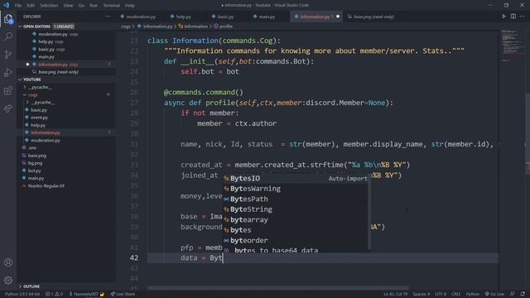Select the bytes suggestion
Image resolution: width=530 pixels, height=298 pixels.
pyautogui.click(x=296, y=230)
